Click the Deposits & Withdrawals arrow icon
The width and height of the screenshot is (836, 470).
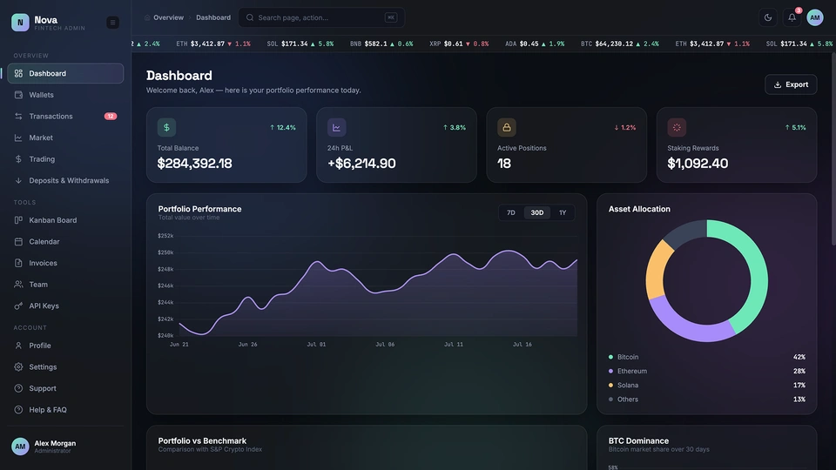pos(18,181)
